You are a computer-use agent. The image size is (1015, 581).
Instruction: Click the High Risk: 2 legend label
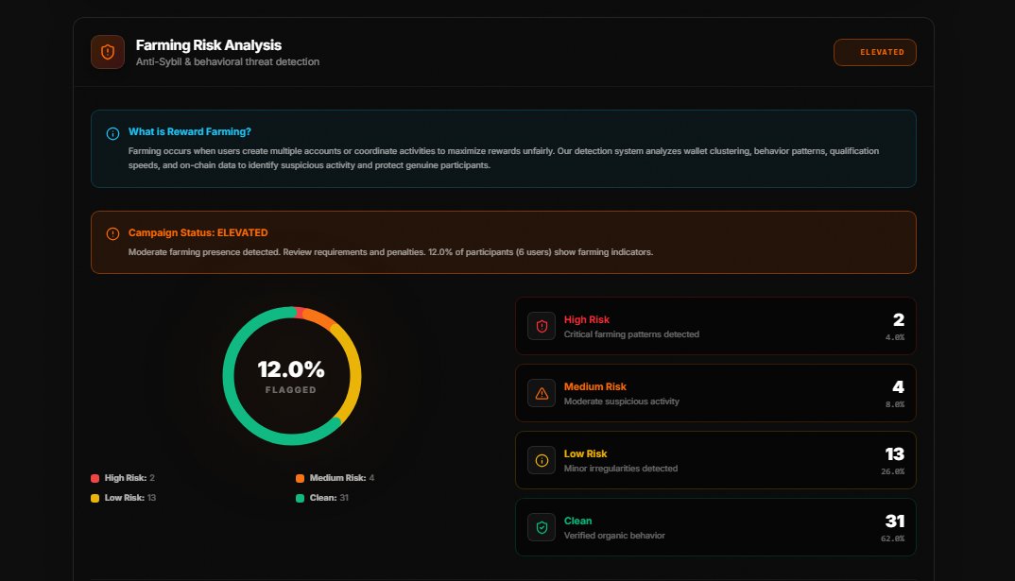129,478
